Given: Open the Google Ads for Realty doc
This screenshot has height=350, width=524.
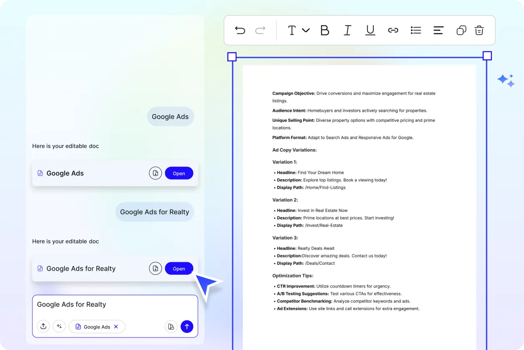Looking at the screenshot, I should (179, 269).
